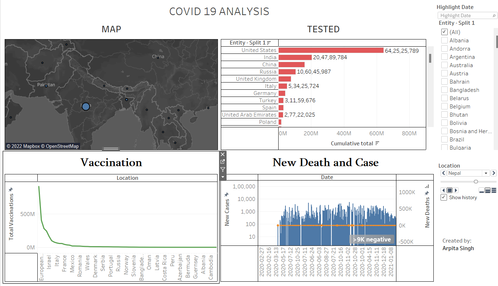Viewport: 498px width, 286px height.
Task: Toggle the Show history checkbox
Action: [444, 197]
